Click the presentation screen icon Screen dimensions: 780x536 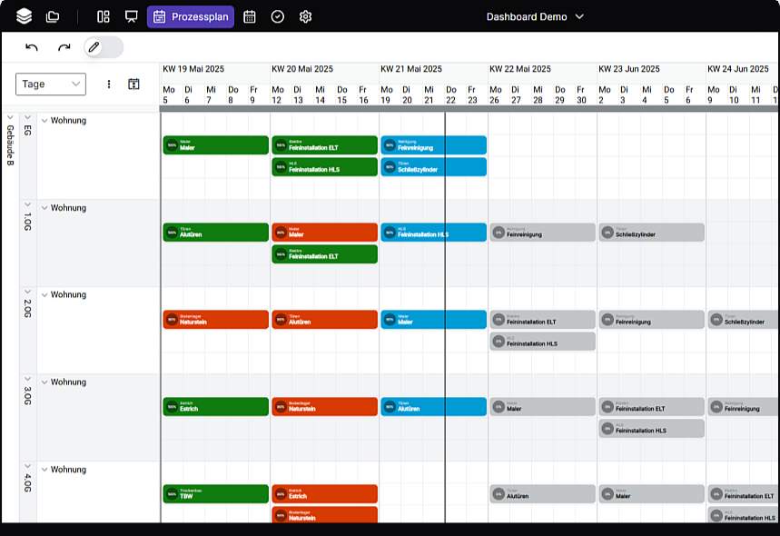132,16
